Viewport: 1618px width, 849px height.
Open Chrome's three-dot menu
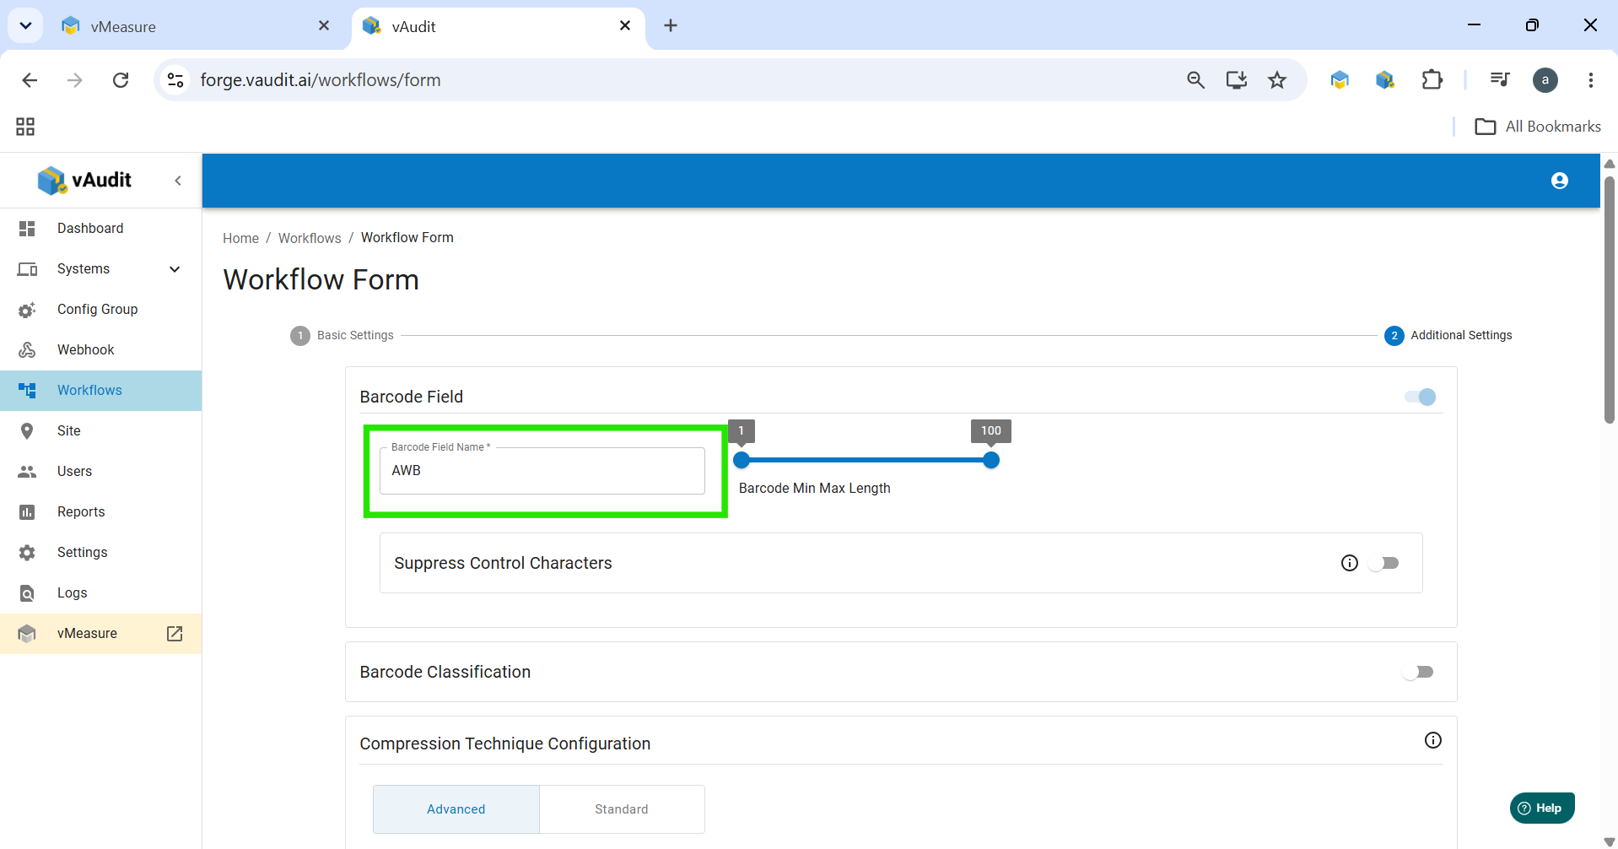(x=1591, y=80)
